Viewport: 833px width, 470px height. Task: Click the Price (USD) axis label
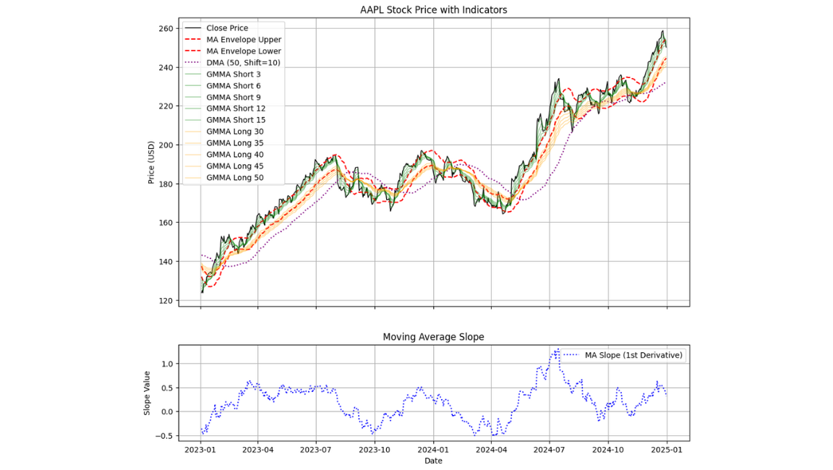(151, 163)
